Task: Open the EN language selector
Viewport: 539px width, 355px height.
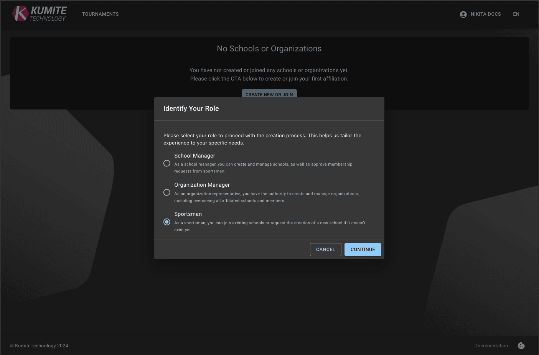Action: point(516,14)
